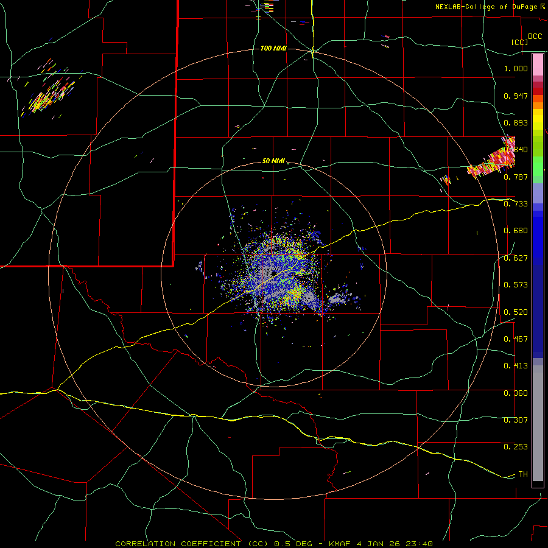Select the 0.360 legend value
Screen dimensions: 548x548
point(516,393)
